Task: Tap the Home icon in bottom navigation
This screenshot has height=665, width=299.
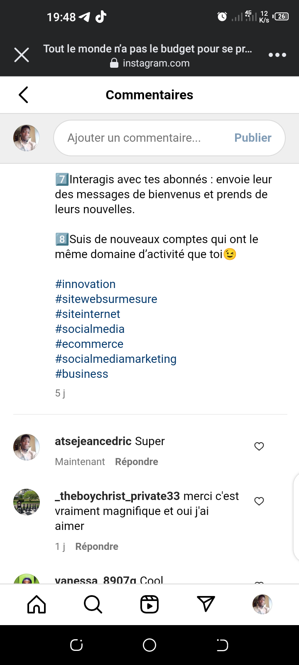Action: 37,604
